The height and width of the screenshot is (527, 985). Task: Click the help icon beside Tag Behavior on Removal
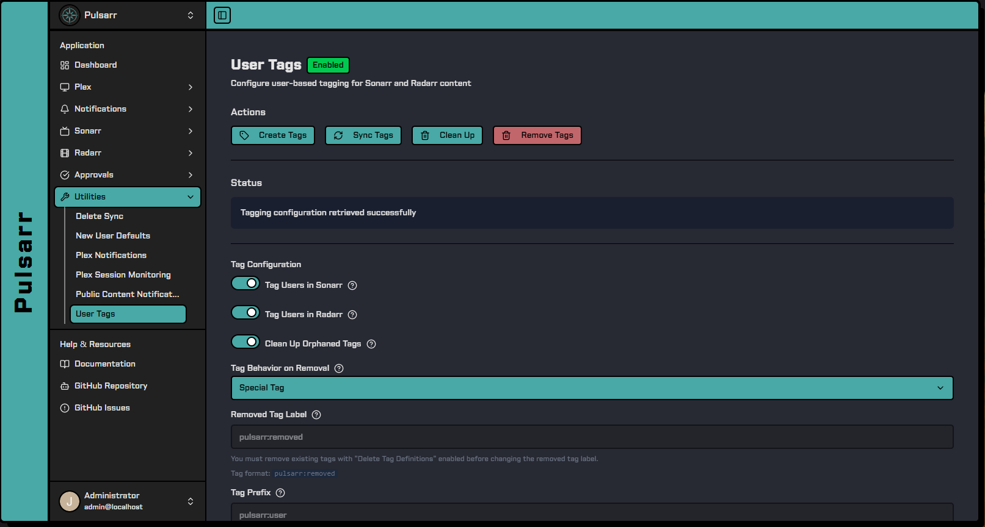point(339,368)
